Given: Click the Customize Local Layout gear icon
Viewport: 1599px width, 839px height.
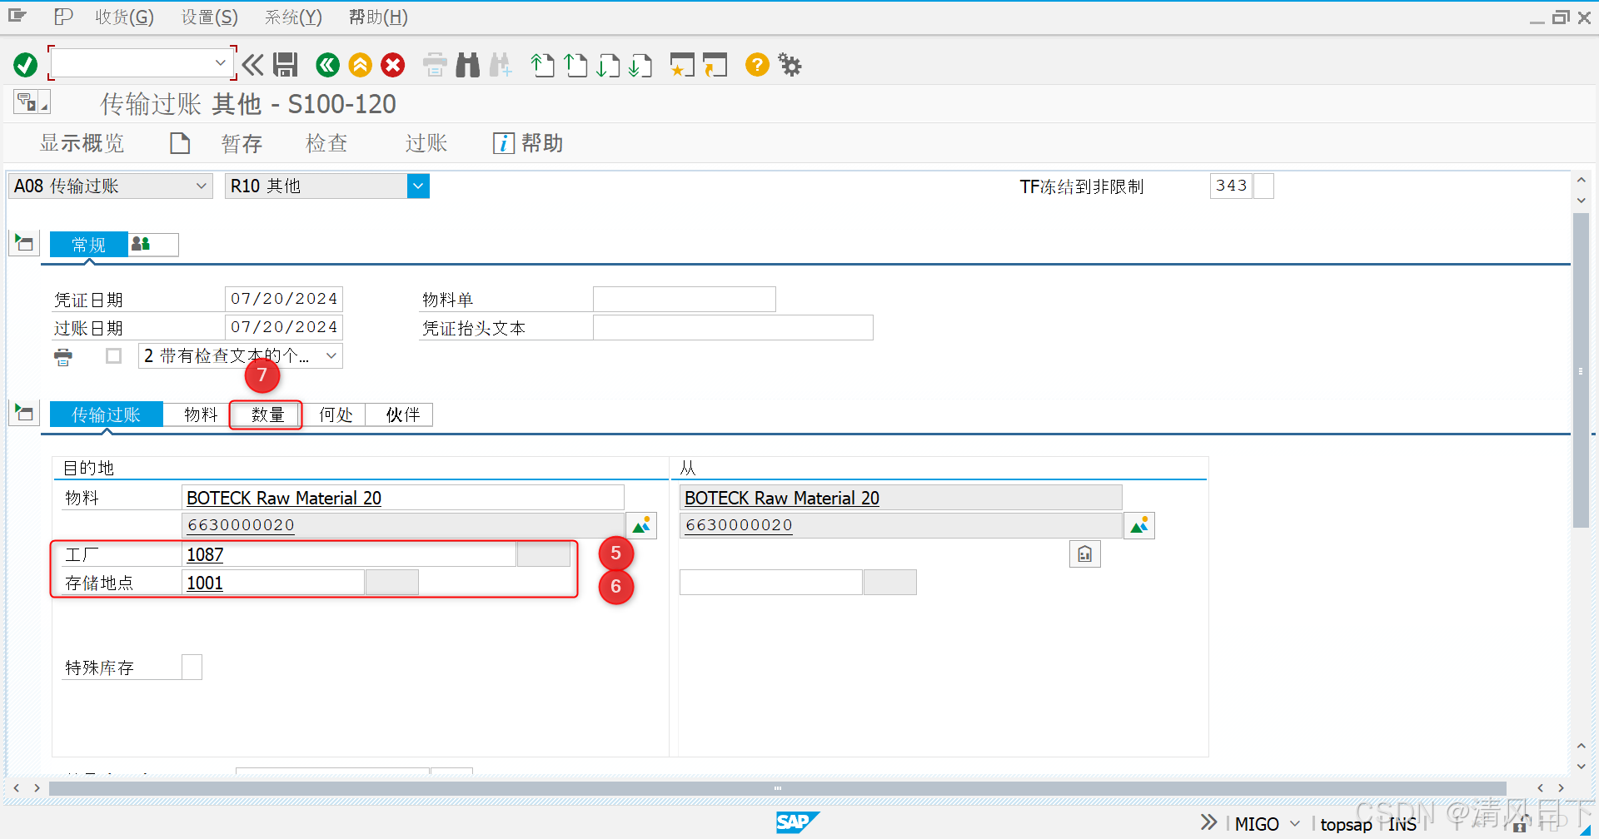Looking at the screenshot, I should (790, 64).
